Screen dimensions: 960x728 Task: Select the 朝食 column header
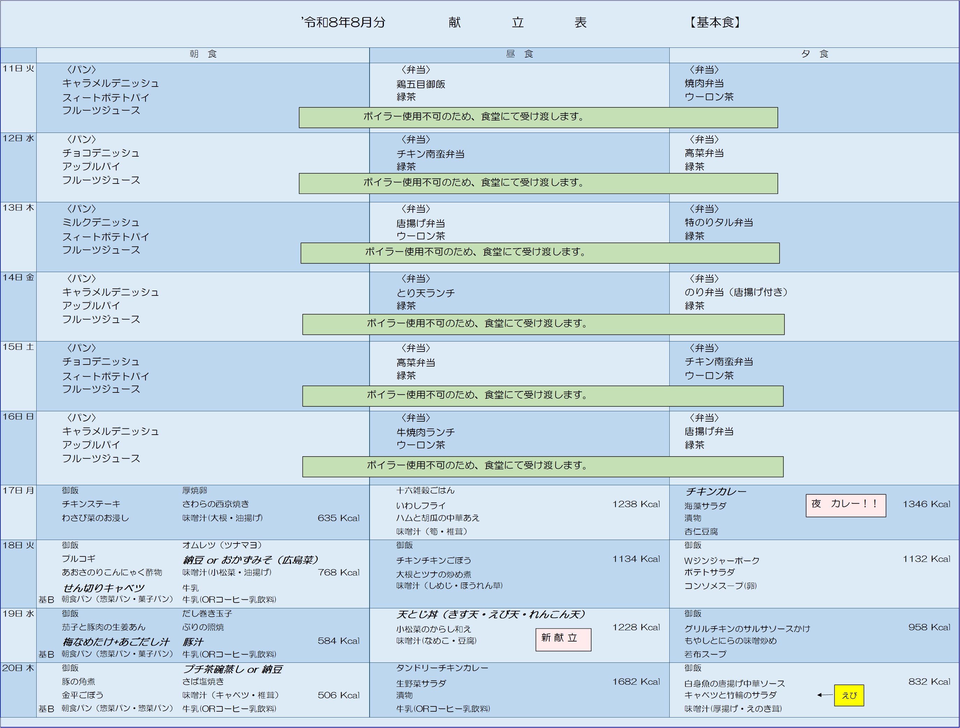203,54
